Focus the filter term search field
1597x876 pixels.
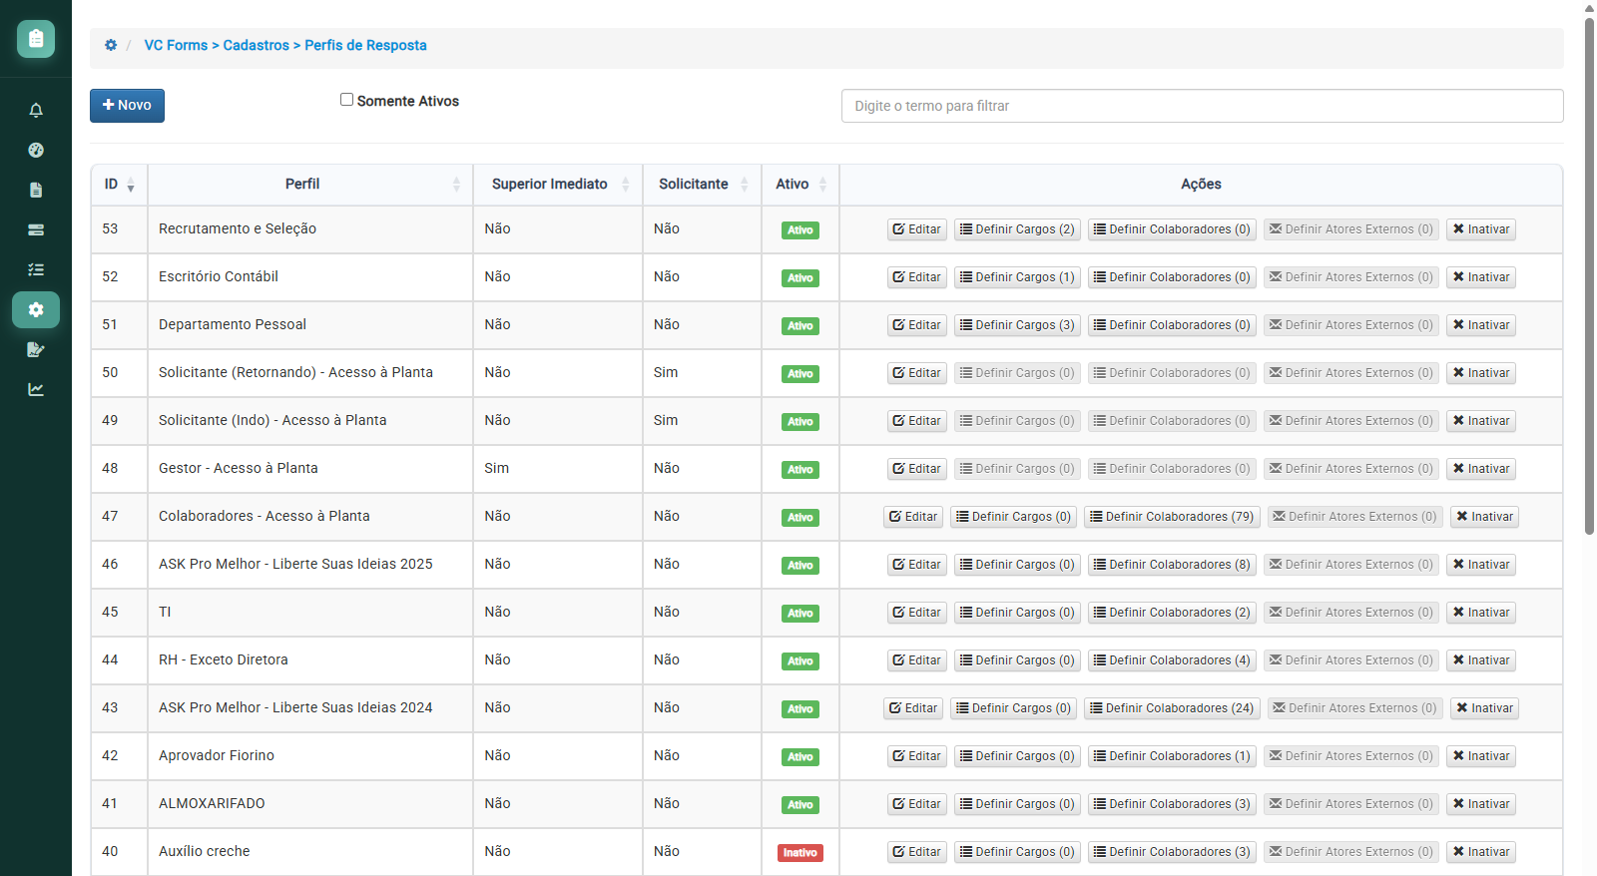pos(1202,106)
